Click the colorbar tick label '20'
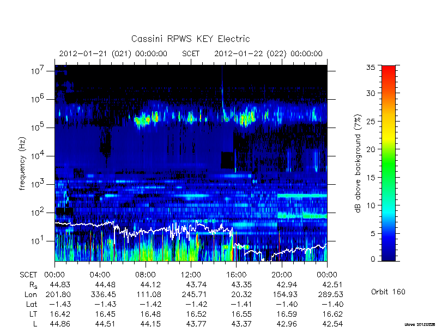The height and width of the screenshot is (327, 436). 371,149
